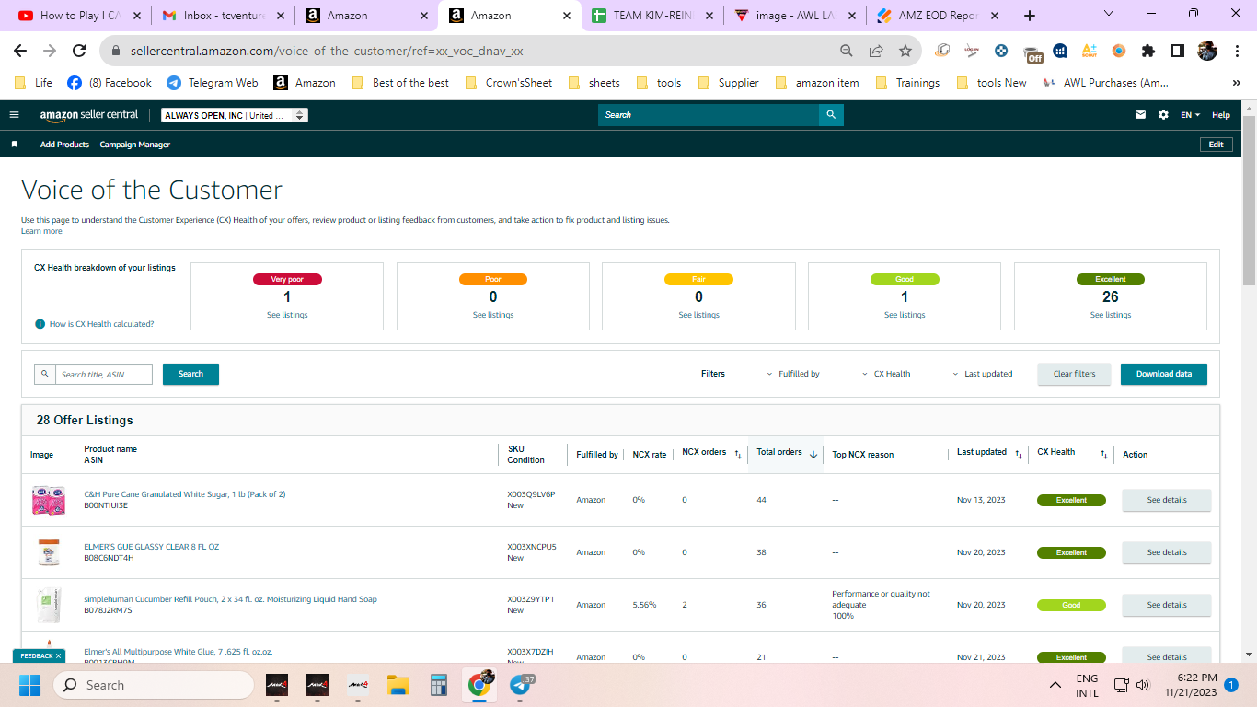This screenshot has height=707, width=1257.
Task: Click the Windows taskbar Search box
Action: click(153, 685)
